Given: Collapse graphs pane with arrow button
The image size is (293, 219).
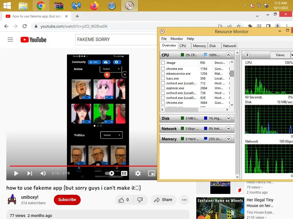Looking at the screenshot, I should [x=247, y=55].
